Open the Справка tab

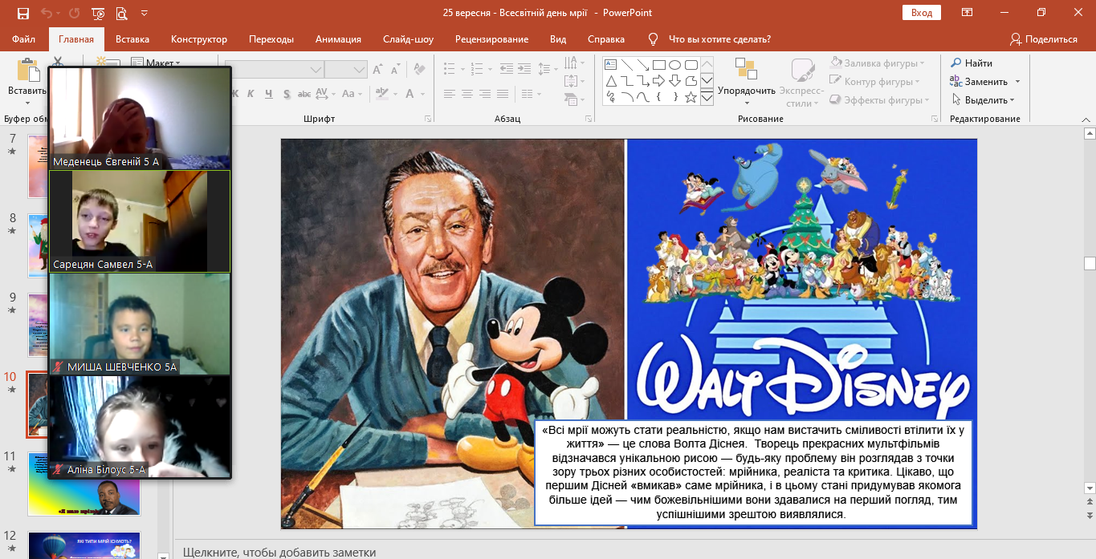pyautogui.click(x=606, y=39)
